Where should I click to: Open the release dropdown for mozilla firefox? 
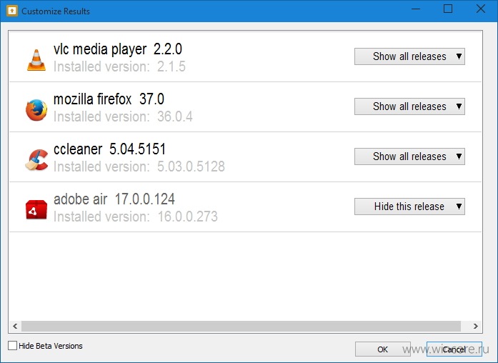click(x=409, y=106)
